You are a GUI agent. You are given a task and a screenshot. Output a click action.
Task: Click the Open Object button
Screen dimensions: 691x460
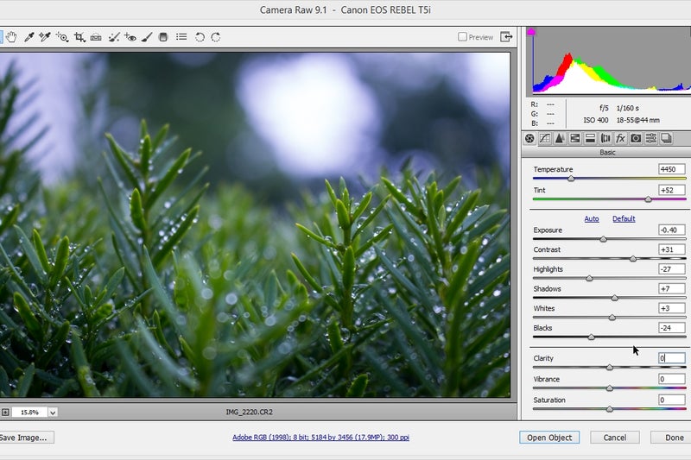tap(549, 437)
